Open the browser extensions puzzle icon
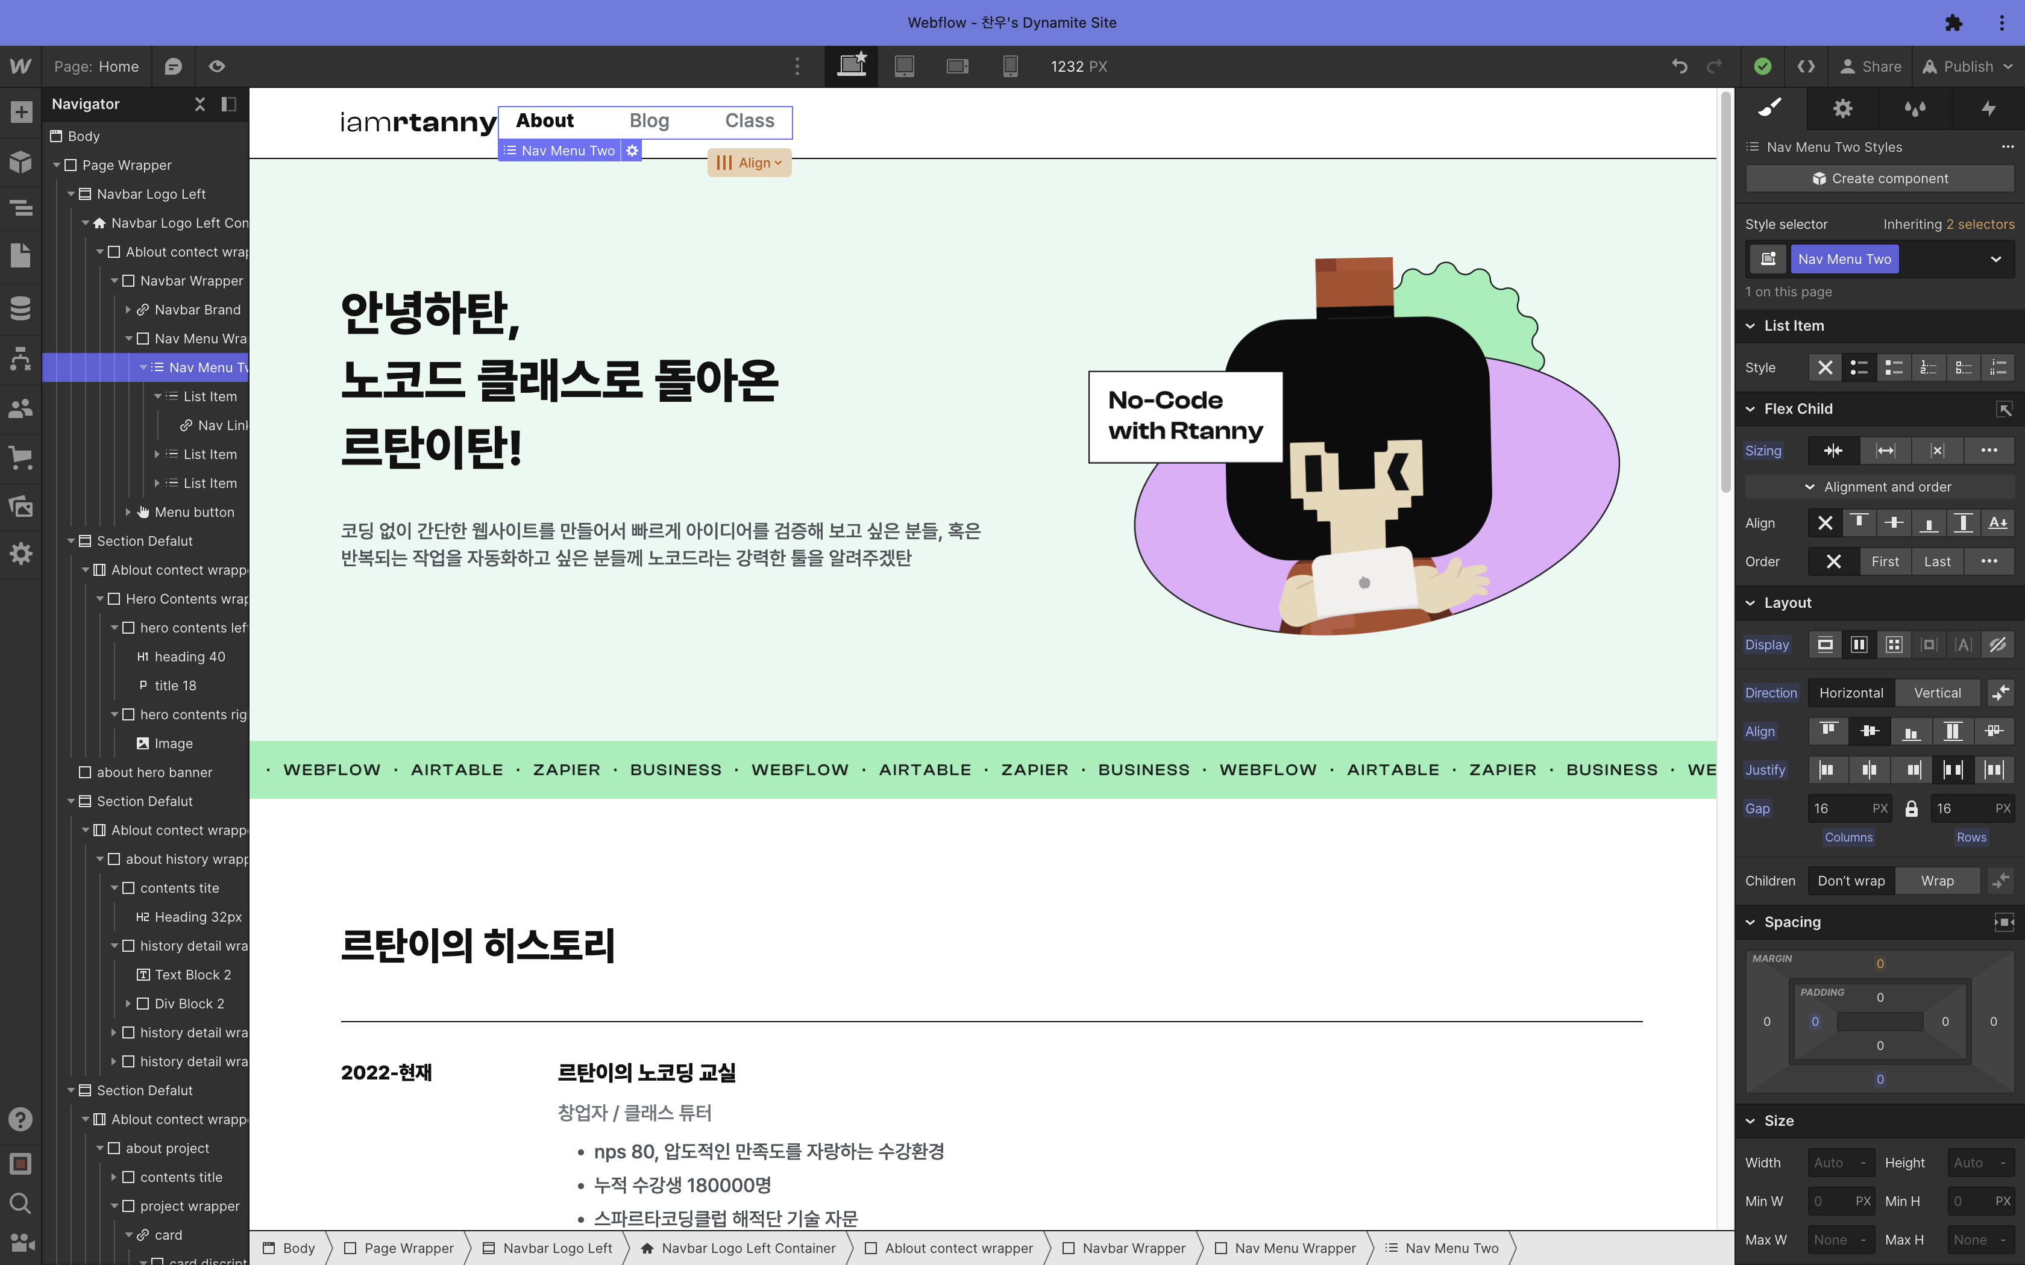Screen dimensions: 2025x1265 [1953, 23]
